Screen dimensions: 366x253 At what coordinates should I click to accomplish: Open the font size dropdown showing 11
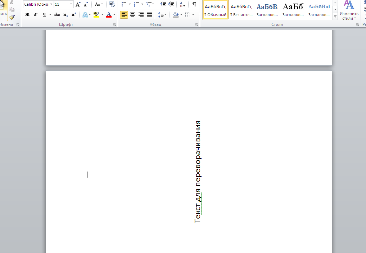point(71,4)
